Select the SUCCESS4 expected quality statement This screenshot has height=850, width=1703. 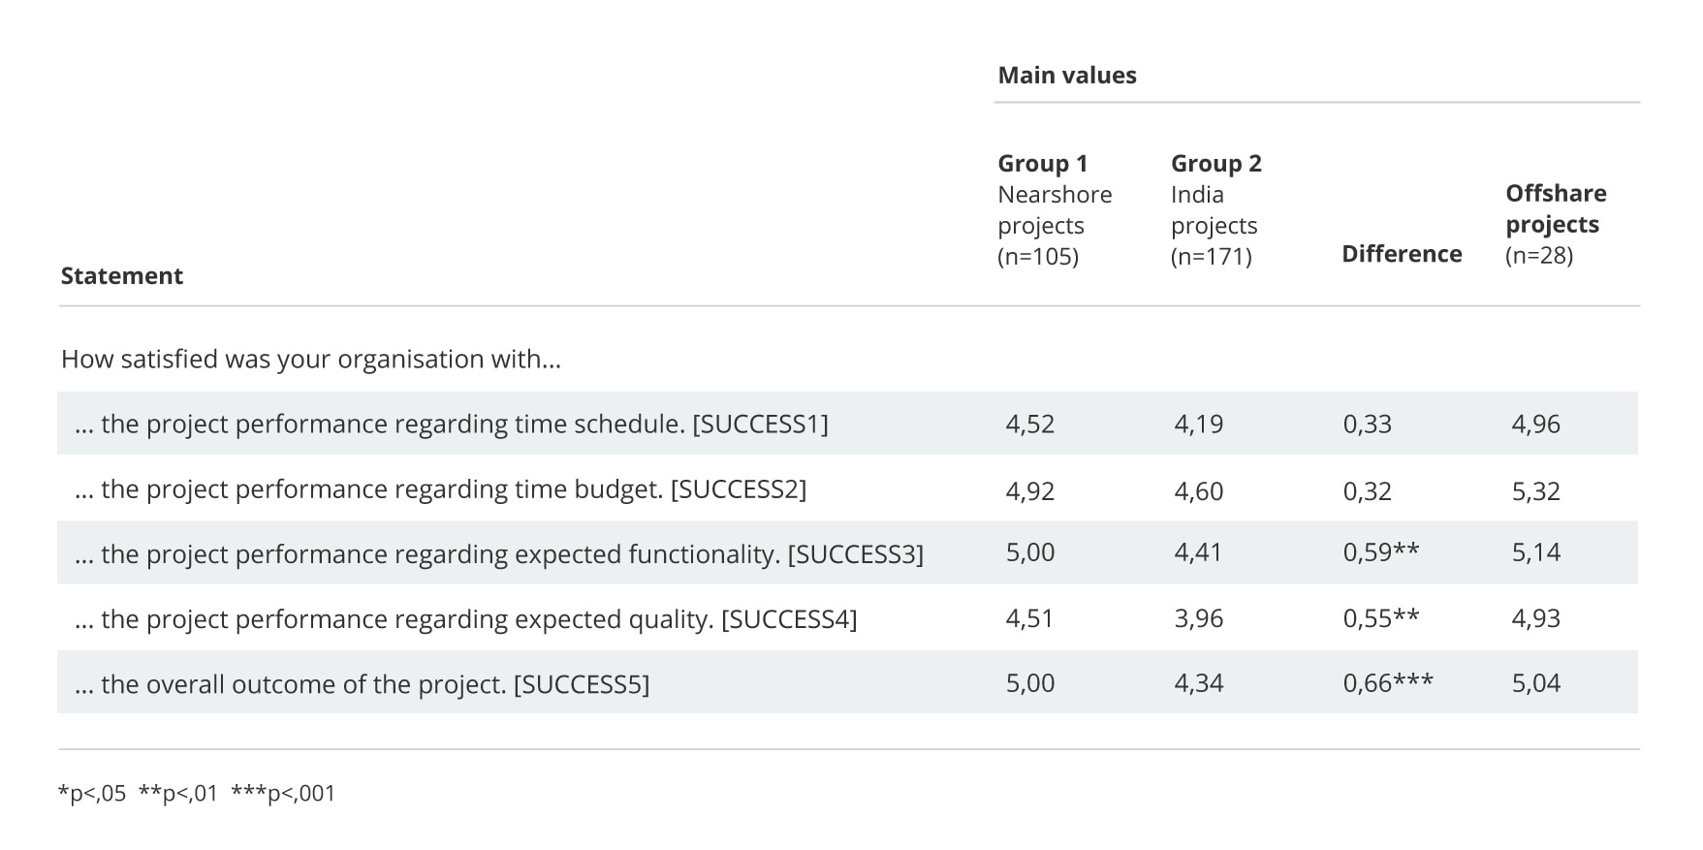coord(465,619)
